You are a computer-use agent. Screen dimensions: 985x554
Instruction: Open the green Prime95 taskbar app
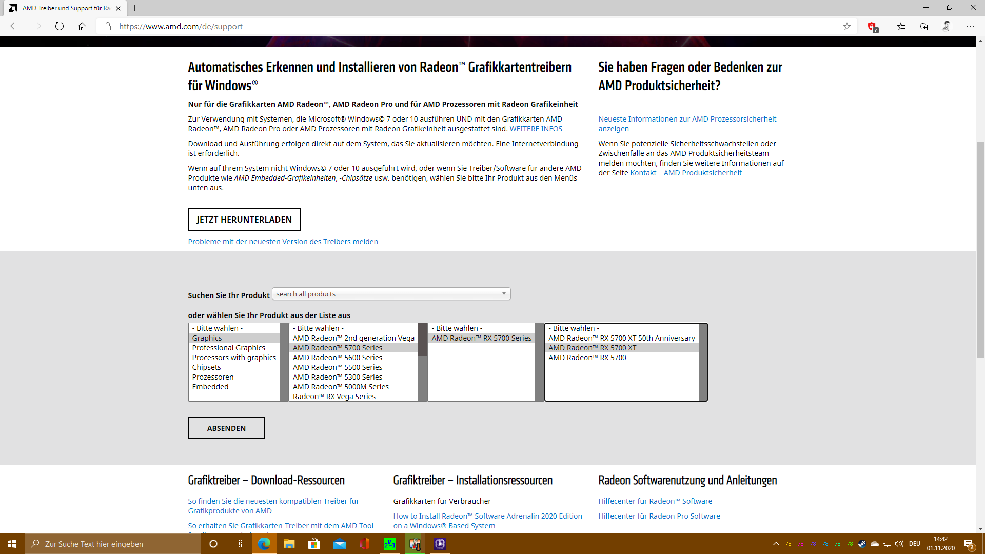coord(390,544)
